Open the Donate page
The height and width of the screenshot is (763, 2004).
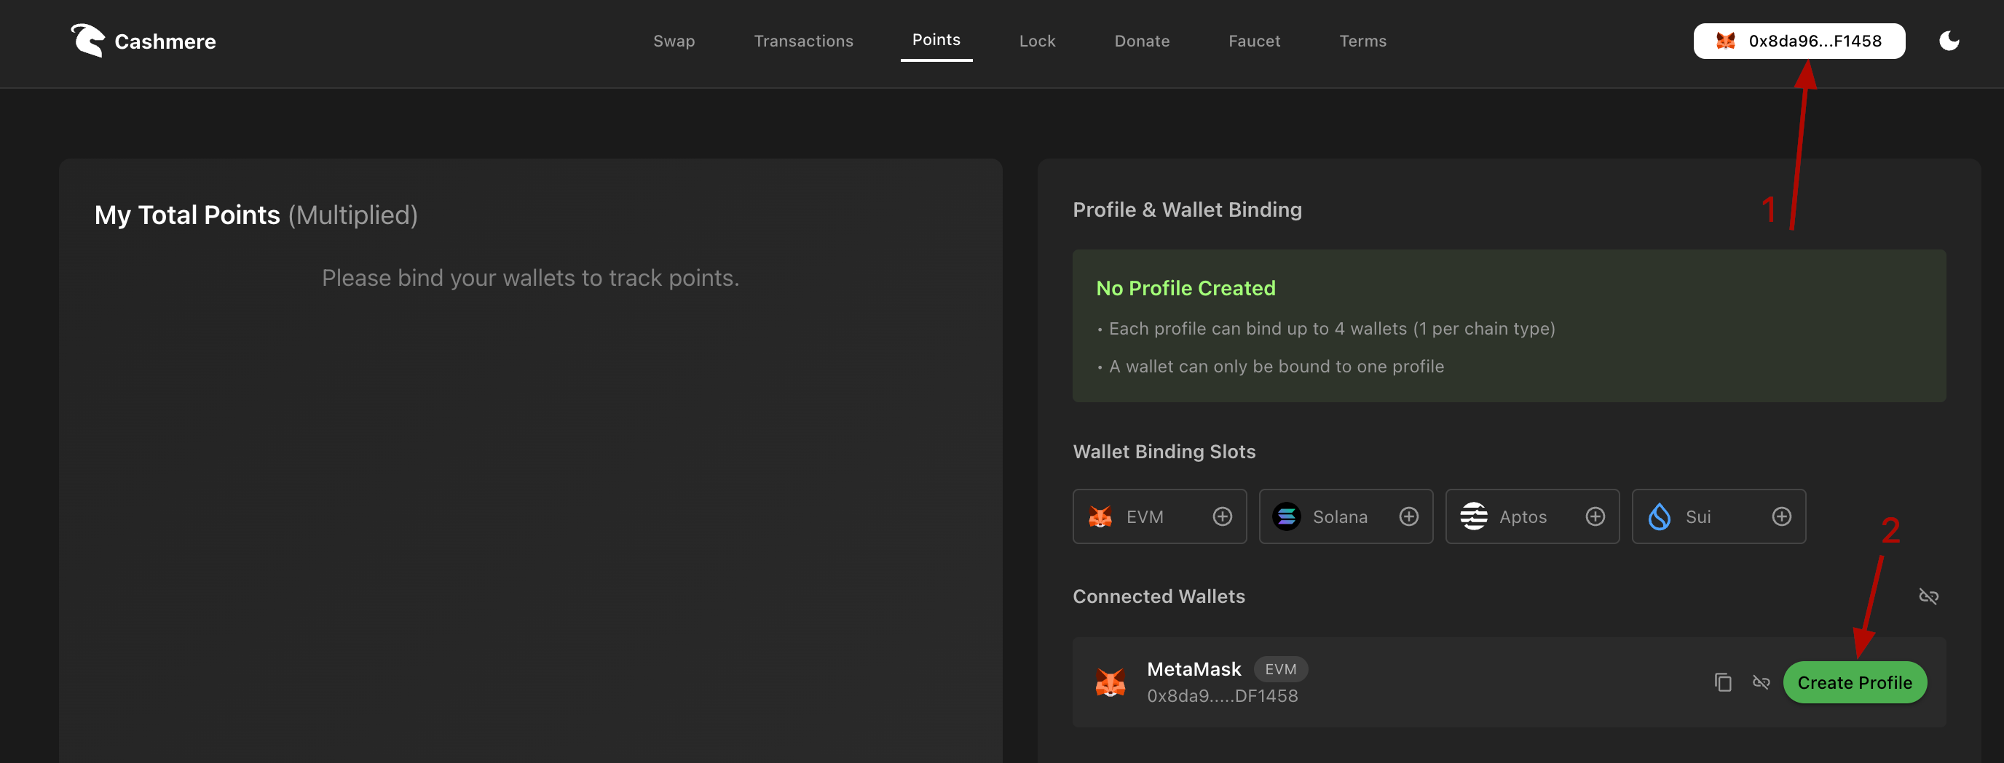coord(1141,41)
